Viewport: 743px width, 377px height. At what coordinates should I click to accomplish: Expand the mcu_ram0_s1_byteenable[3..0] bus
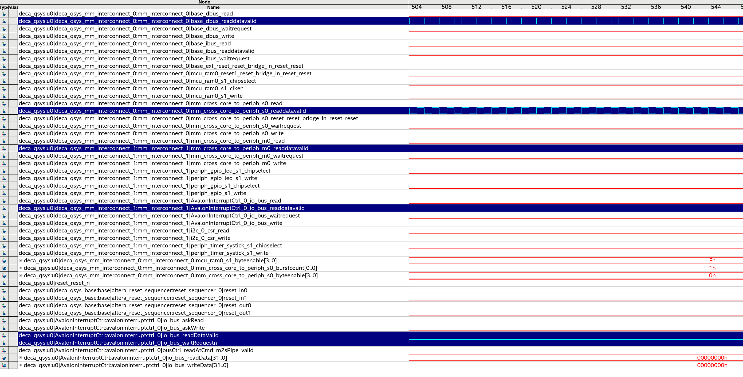[21, 261]
